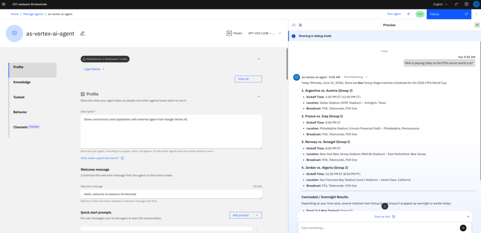Expand the Legal Notice plus link
Viewport: 481px width, 233px height.
94,69
